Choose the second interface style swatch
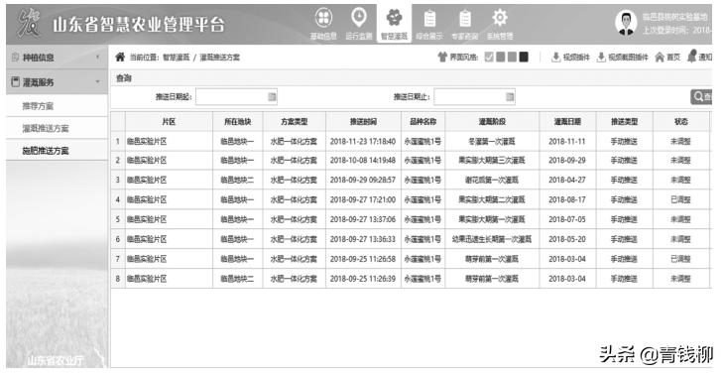 pyautogui.click(x=500, y=58)
